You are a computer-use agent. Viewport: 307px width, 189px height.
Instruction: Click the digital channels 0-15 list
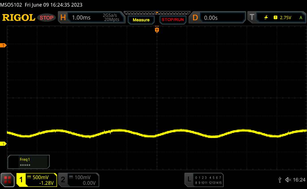point(208,180)
